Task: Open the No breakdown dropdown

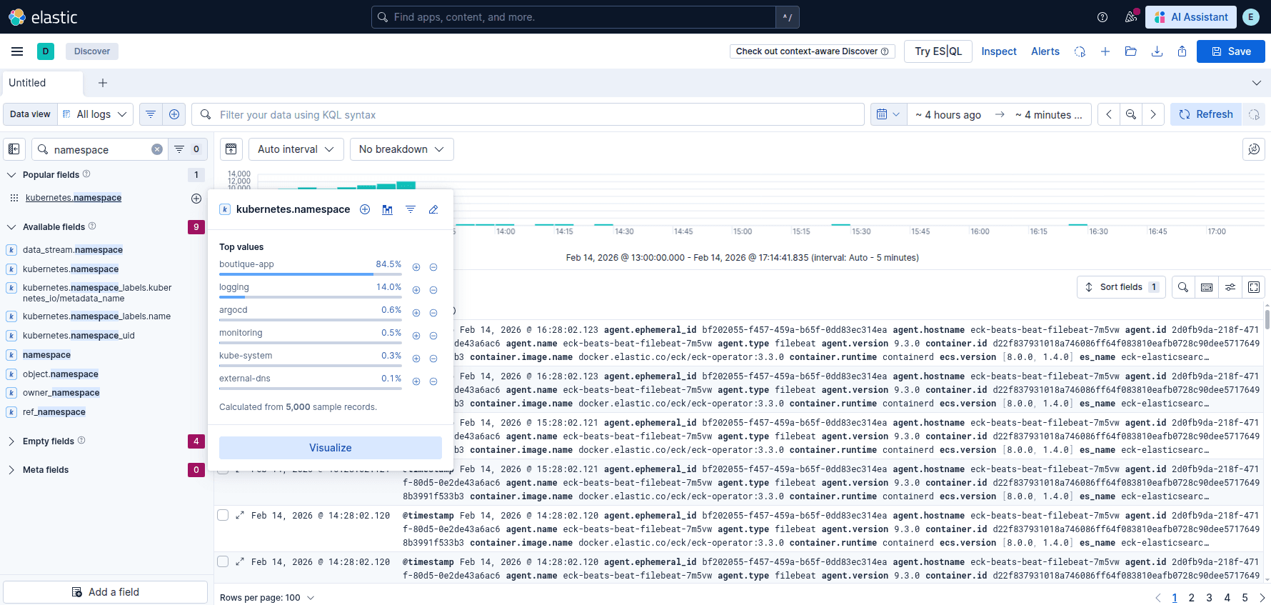Action: point(402,149)
